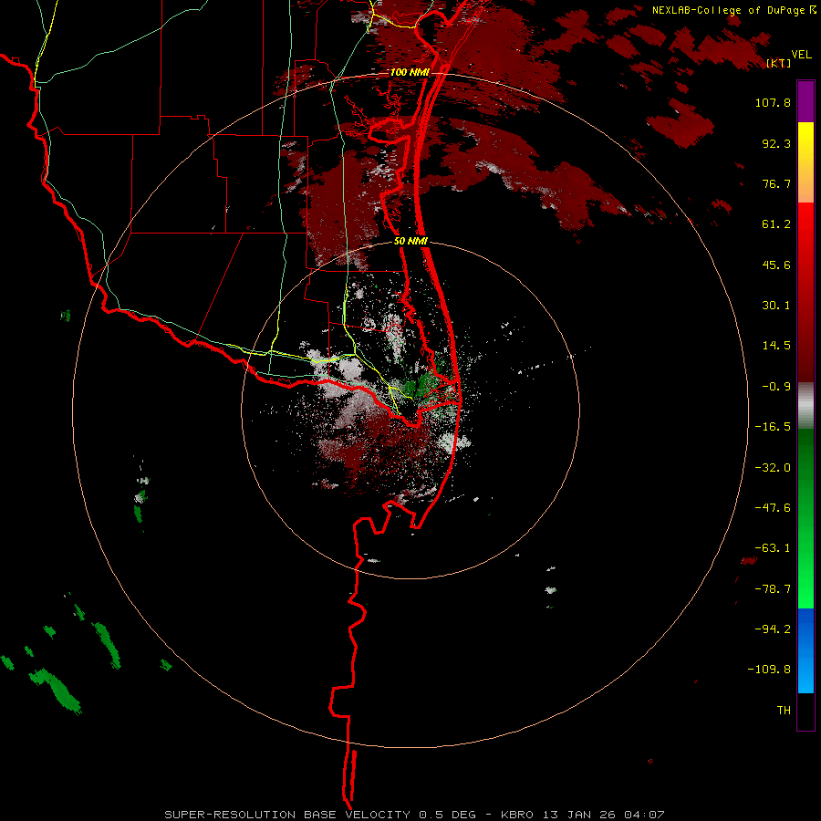Select the 107.8 legend value
The width and height of the screenshot is (821, 821).
pyautogui.click(x=773, y=102)
